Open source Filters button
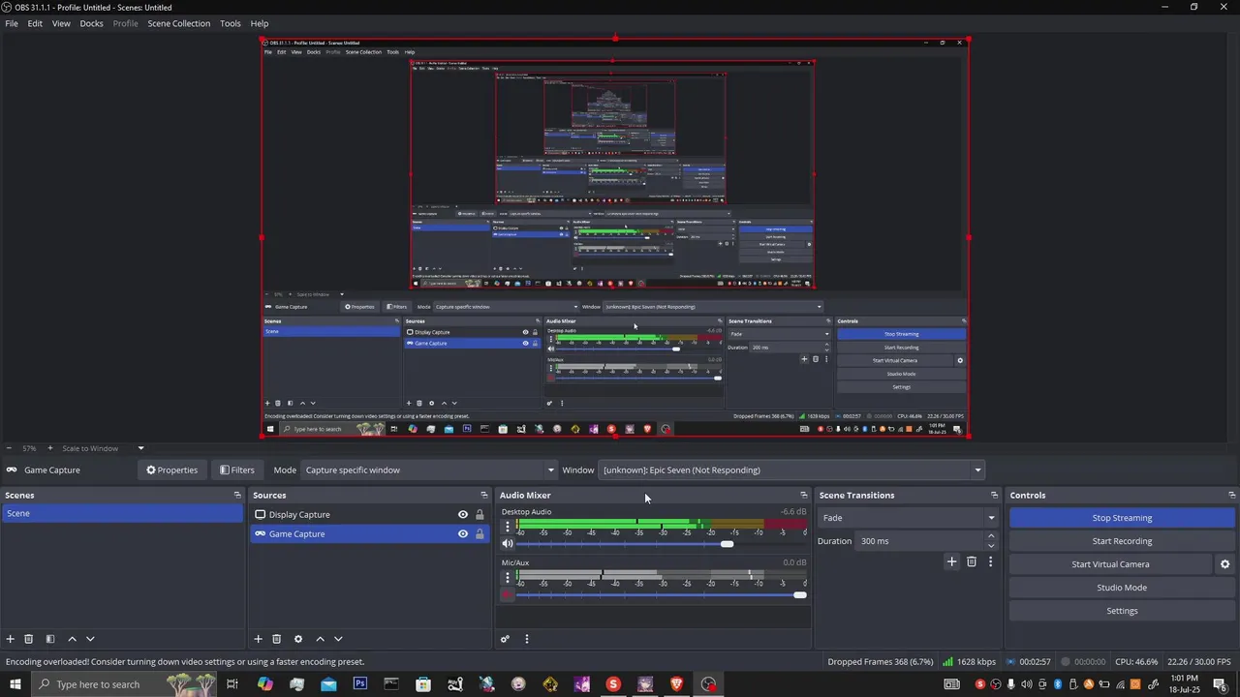Screen dimensions: 1240x697 click(236, 470)
